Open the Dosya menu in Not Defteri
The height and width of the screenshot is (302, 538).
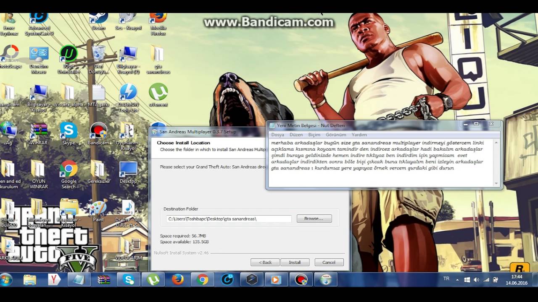(277, 135)
